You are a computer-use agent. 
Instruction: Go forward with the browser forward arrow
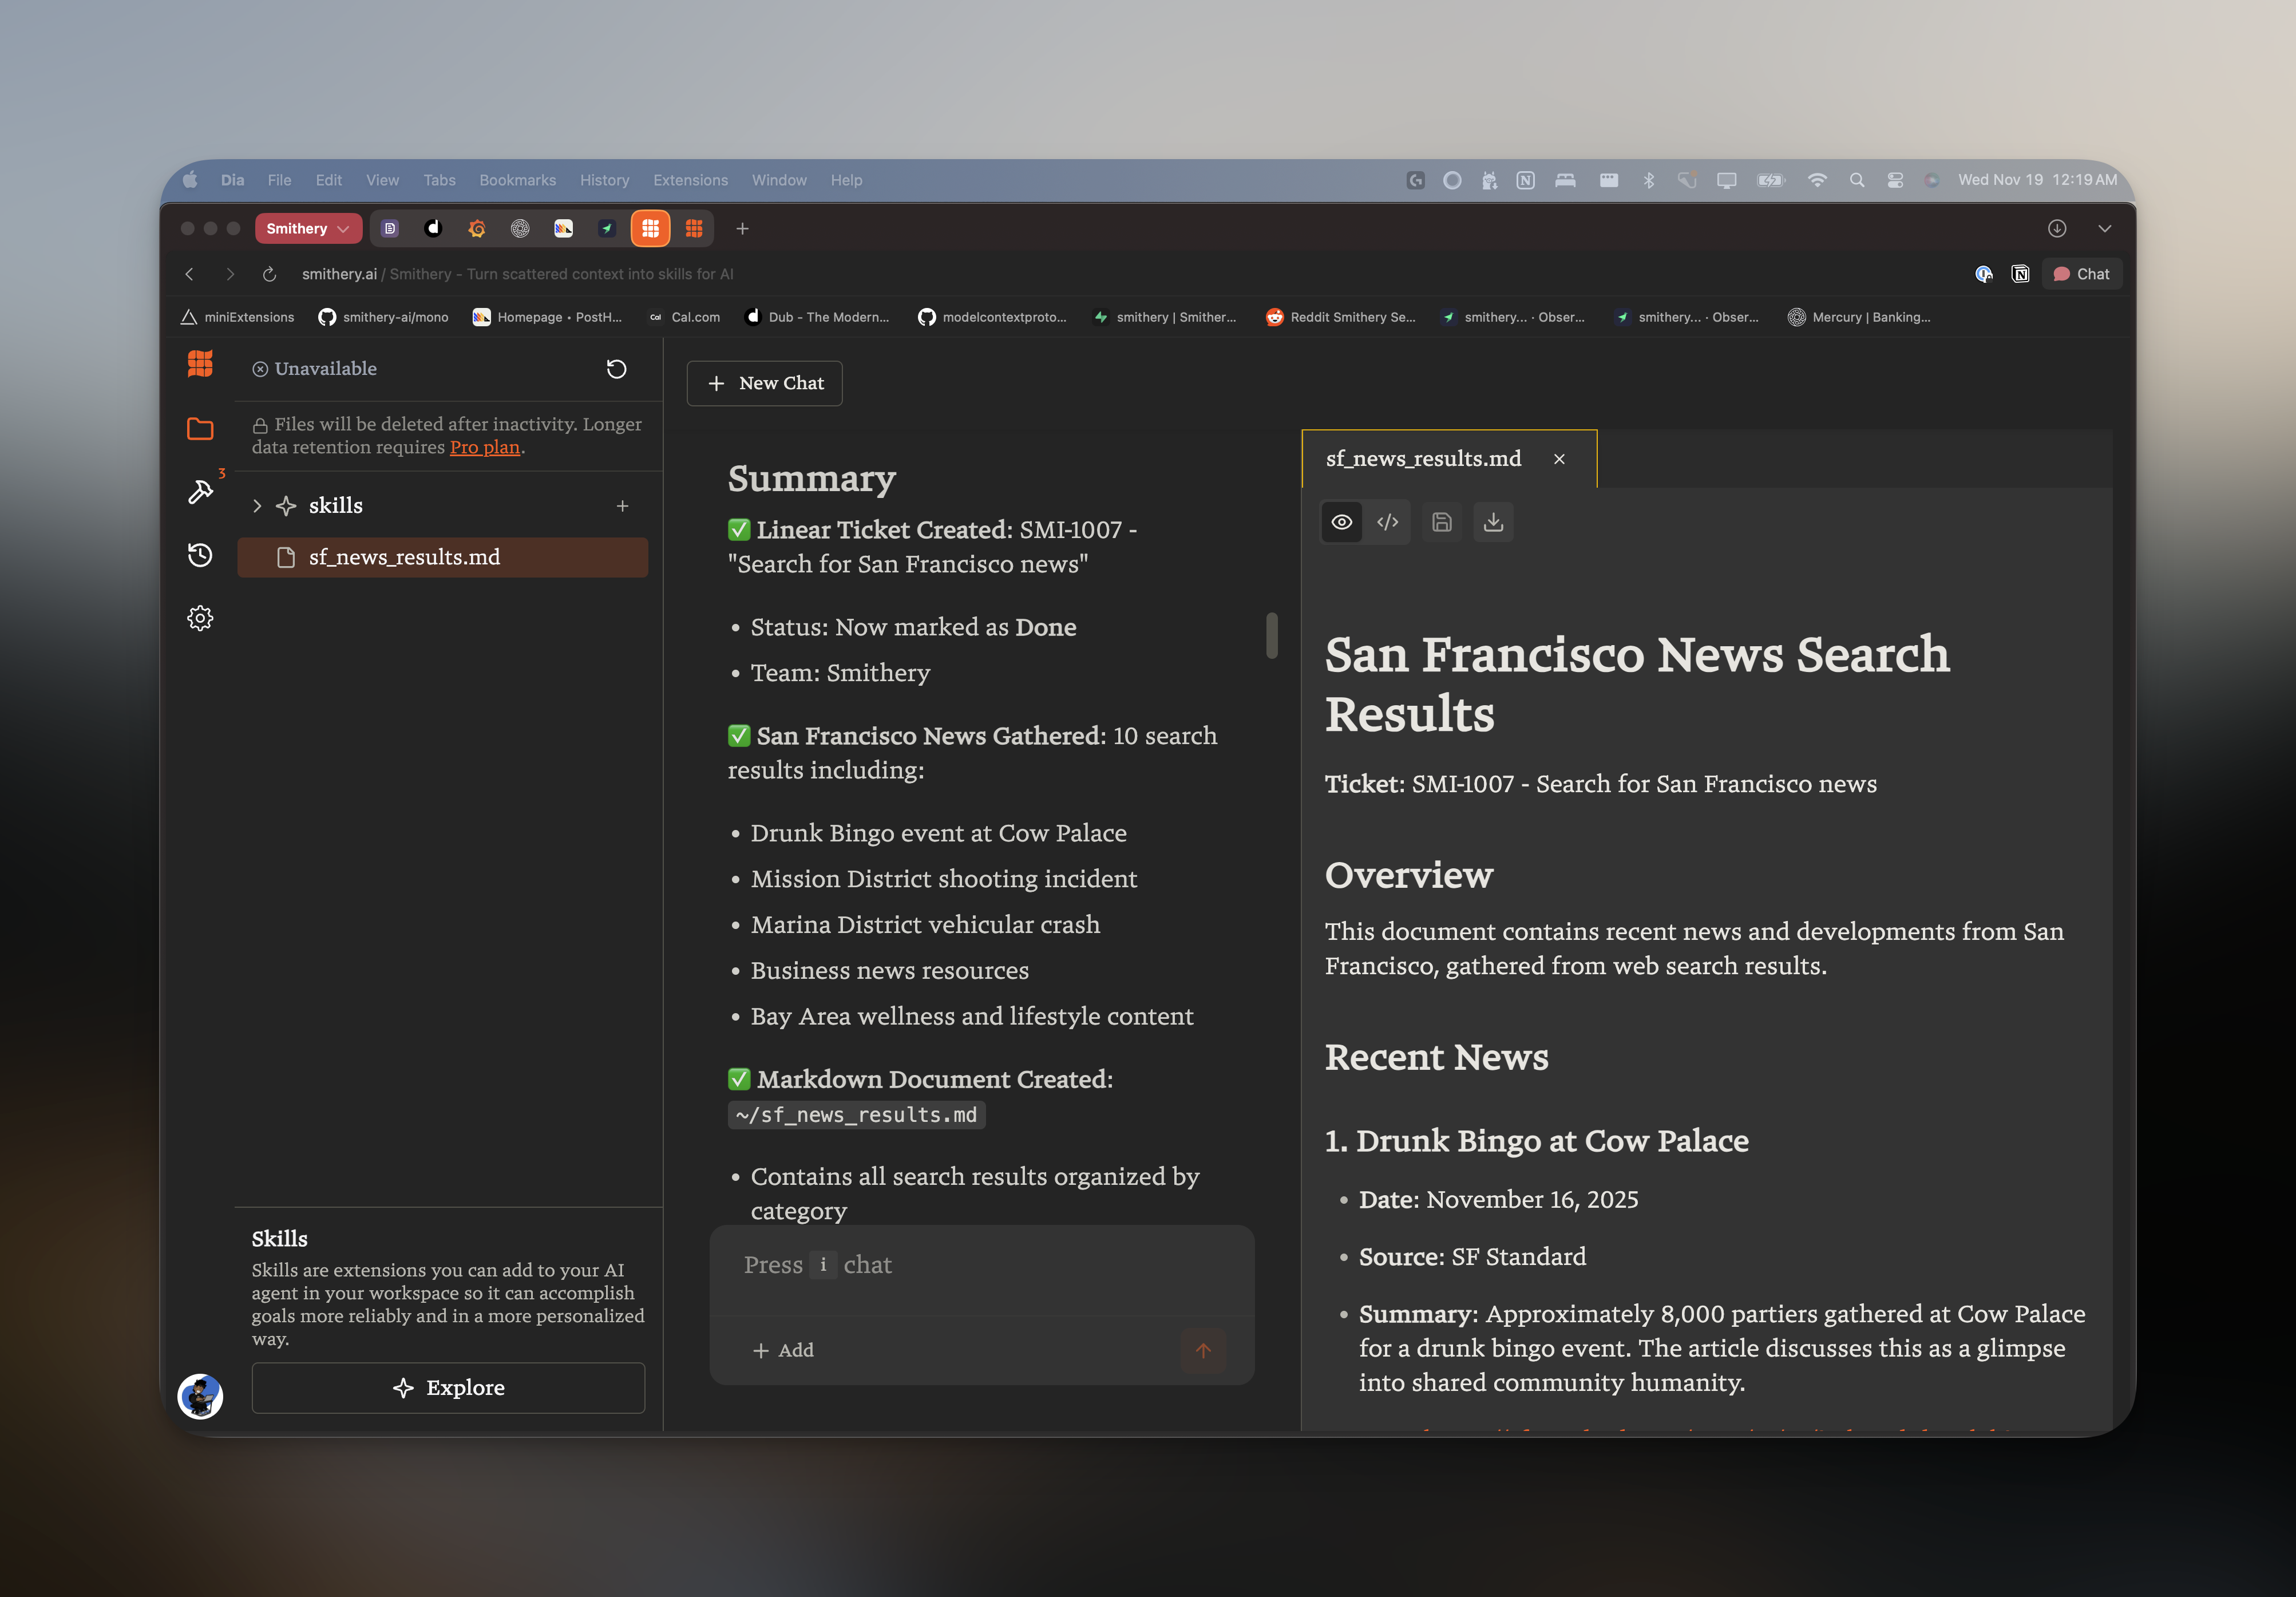point(230,274)
